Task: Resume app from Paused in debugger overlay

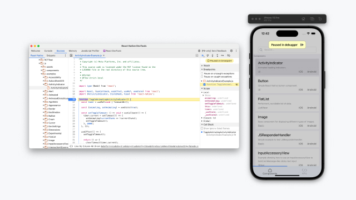Action: (x=302, y=45)
